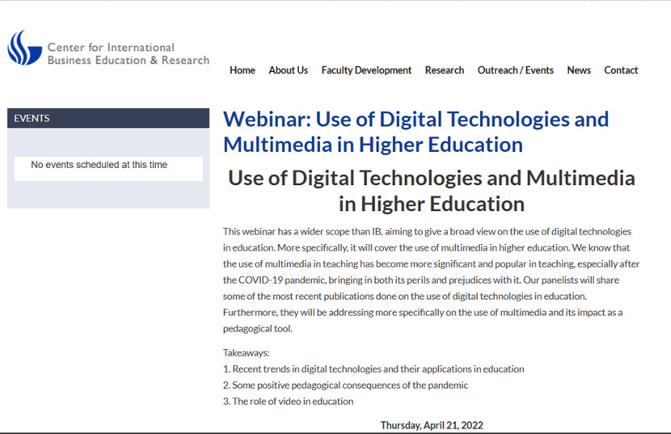671x434 pixels.
Task: Click the Center for International Business Education & Research title
Action: [x=129, y=53]
